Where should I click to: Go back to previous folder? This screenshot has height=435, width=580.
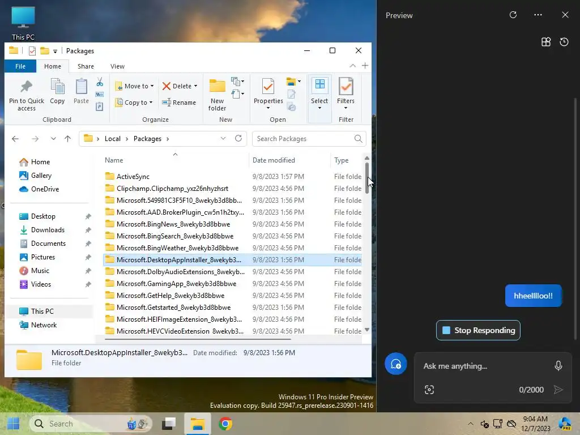15,139
